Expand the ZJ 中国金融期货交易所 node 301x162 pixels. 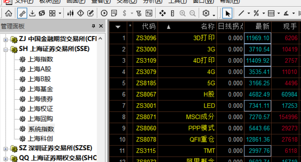5,40
